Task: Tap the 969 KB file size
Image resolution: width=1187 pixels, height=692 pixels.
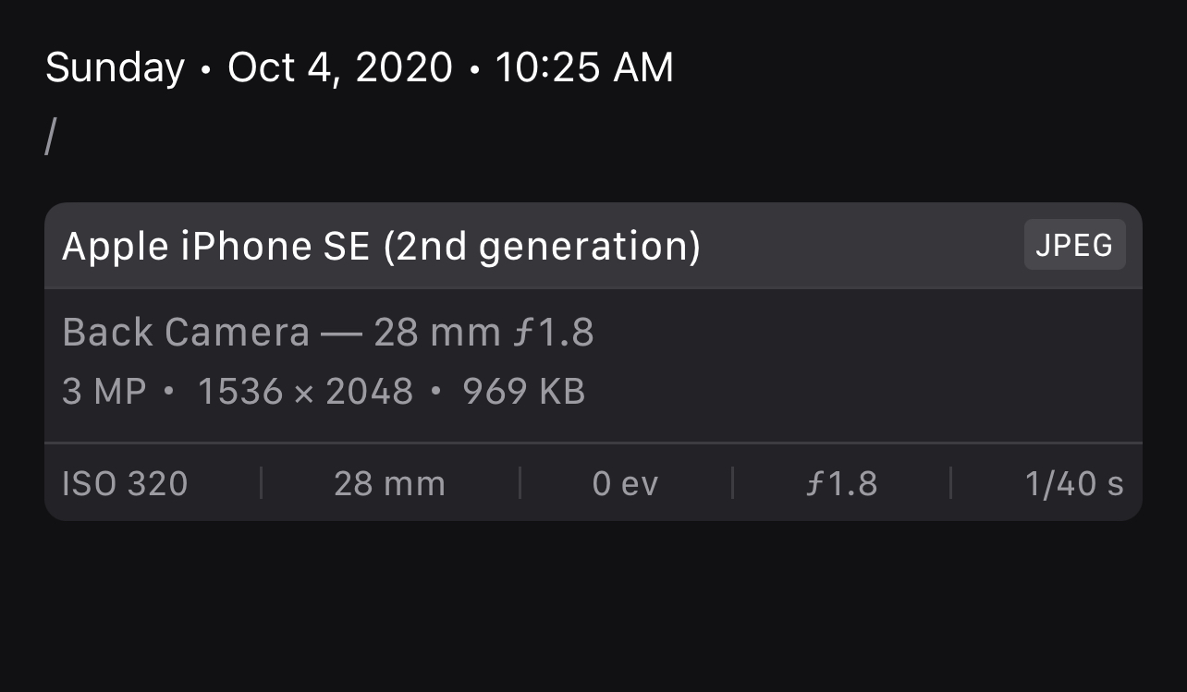Action: tap(523, 392)
